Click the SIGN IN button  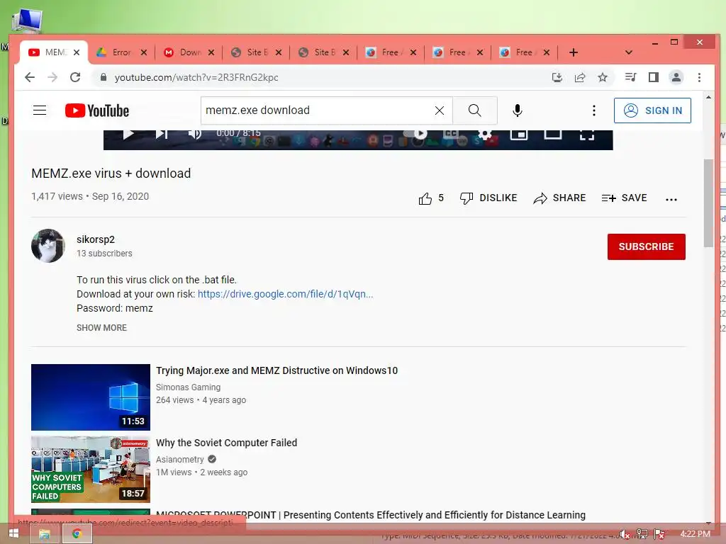coord(652,110)
